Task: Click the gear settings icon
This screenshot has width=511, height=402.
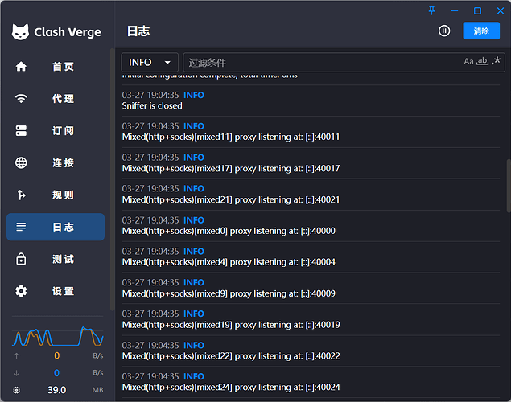Action: click(21, 291)
